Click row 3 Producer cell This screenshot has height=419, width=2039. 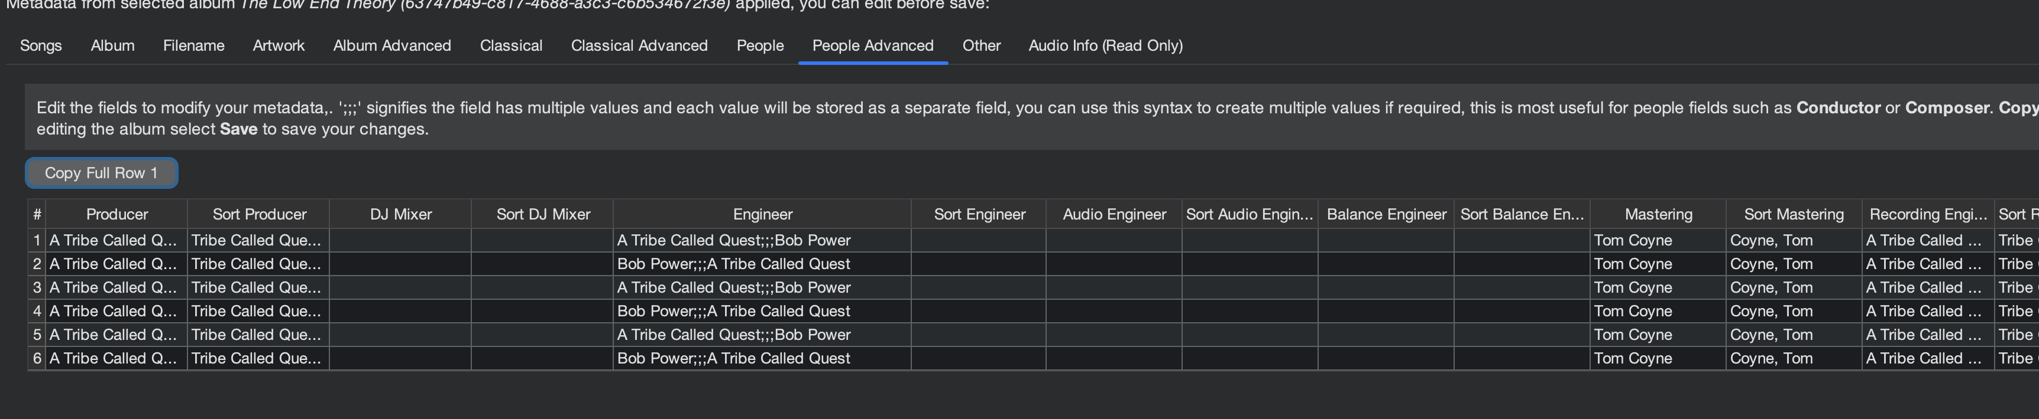pyautogui.click(x=116, y=288)
